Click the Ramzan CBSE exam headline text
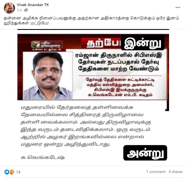Viewport: 187px width, 178px height. tap(118, 62)
